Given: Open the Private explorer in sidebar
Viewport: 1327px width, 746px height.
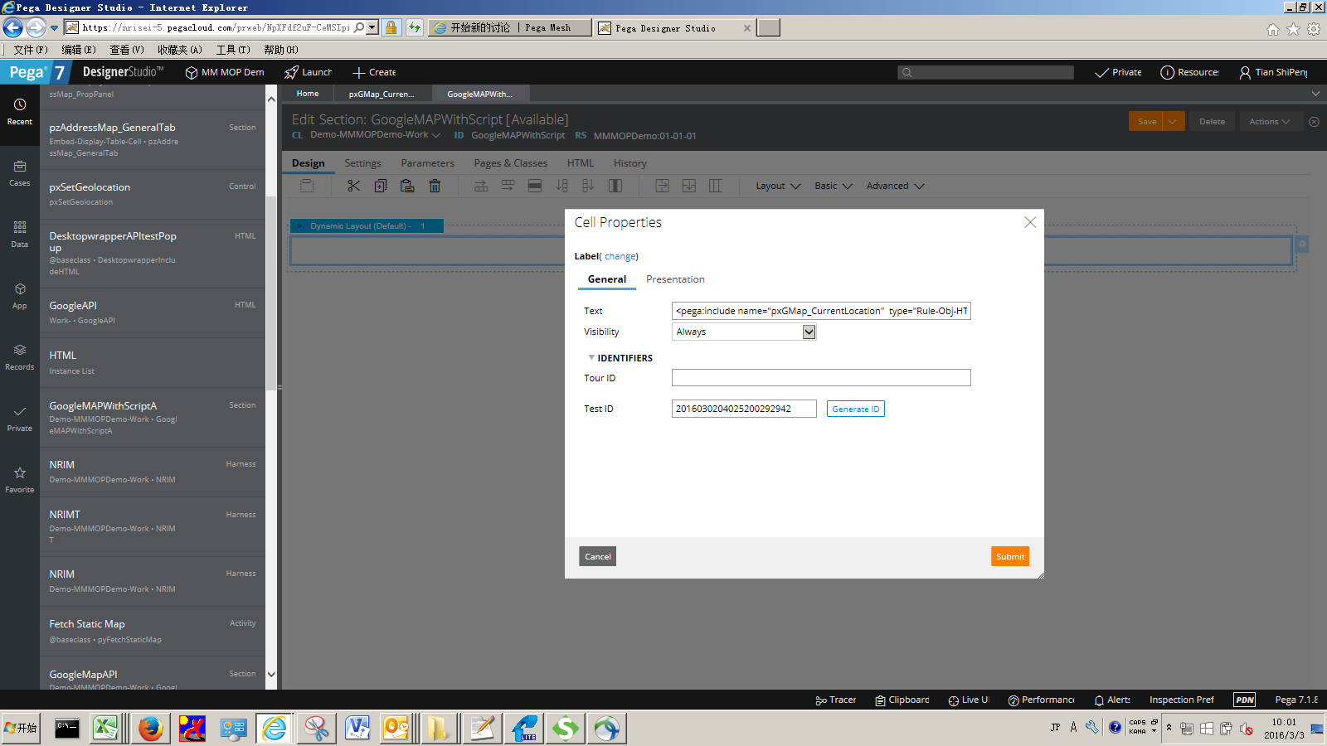Looking at the screenshot, I should point(20,419).
